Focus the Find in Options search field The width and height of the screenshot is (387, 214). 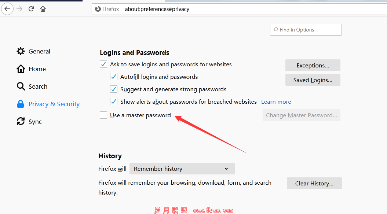point(306,30)
